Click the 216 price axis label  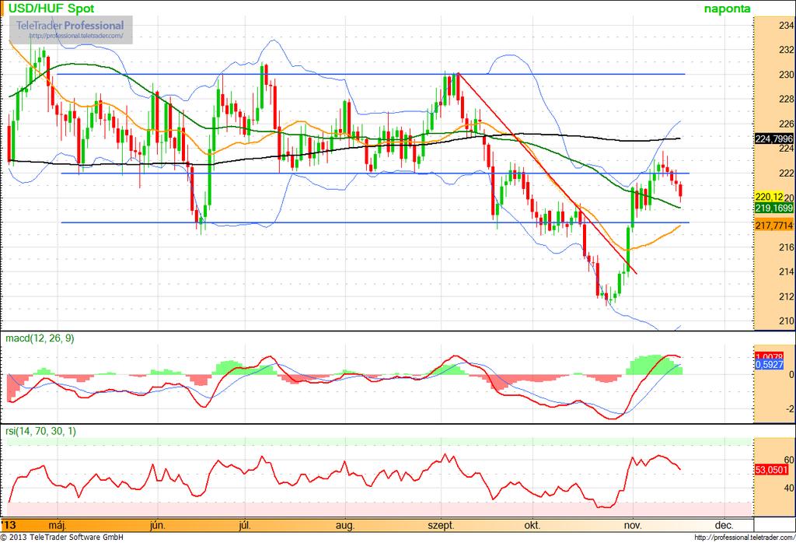click(x=787, y=247)
